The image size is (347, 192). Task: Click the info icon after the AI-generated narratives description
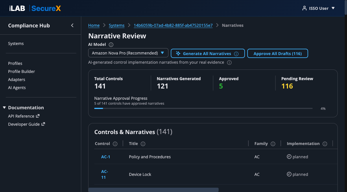point(229,63)
